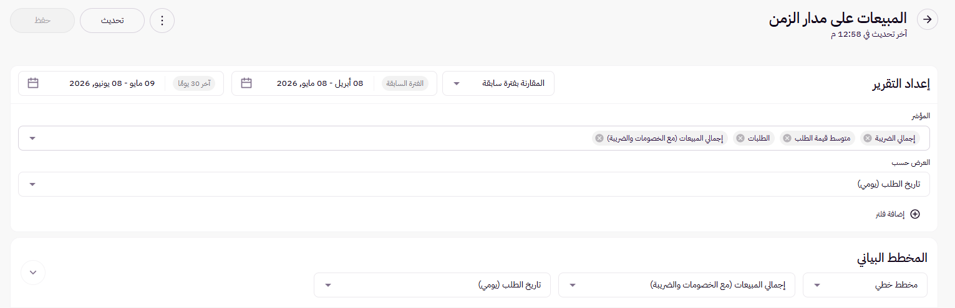Click the back arrow next to report title
This screenshot has width=955, height=308.
(x=927, y=20)
